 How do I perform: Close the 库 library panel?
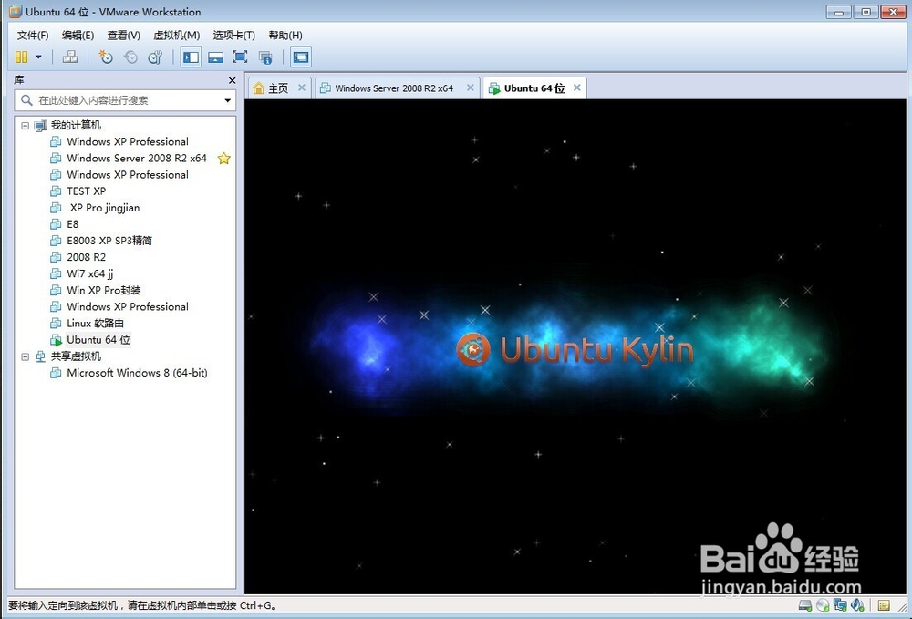232,80
